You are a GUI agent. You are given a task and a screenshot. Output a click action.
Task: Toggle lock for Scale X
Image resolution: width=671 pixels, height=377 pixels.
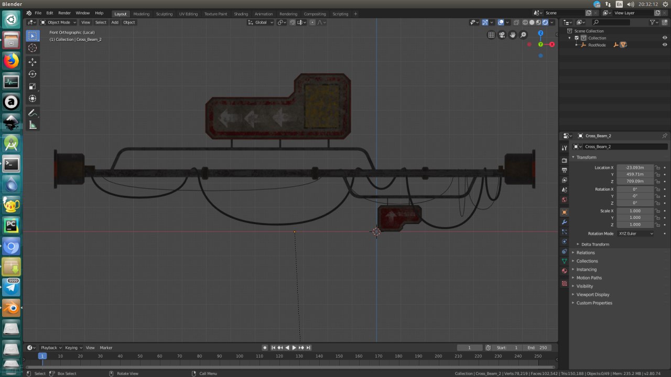pos(657,211)
